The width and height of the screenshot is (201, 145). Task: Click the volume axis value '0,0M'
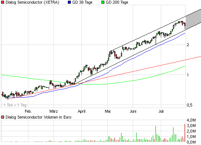[191, 142]
